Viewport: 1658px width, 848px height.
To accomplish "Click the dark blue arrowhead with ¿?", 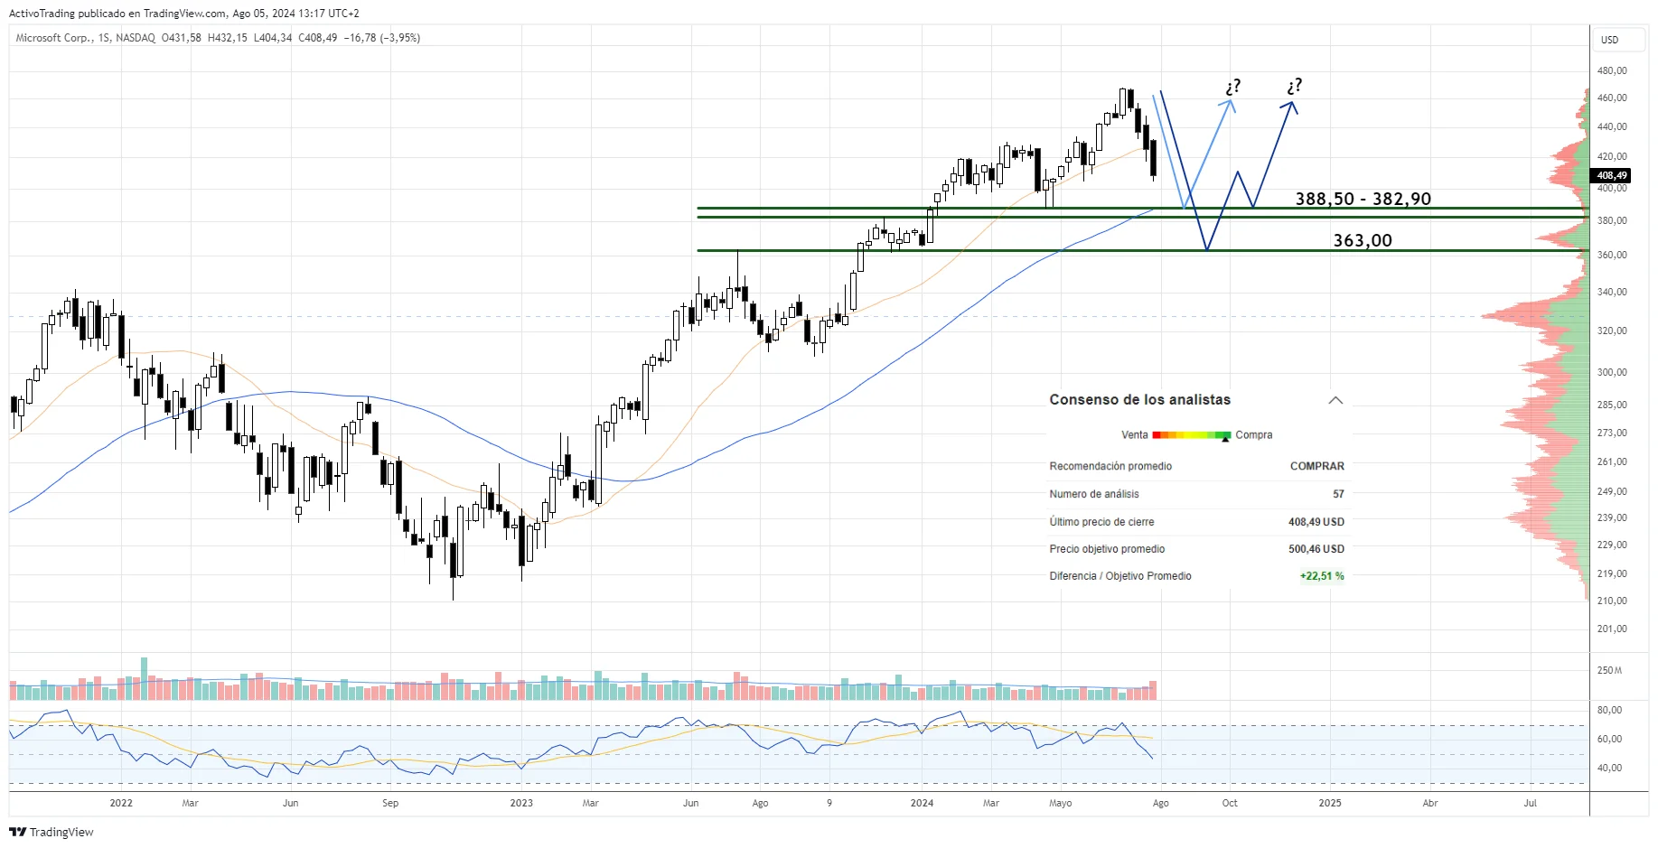I will (1290, 106).
